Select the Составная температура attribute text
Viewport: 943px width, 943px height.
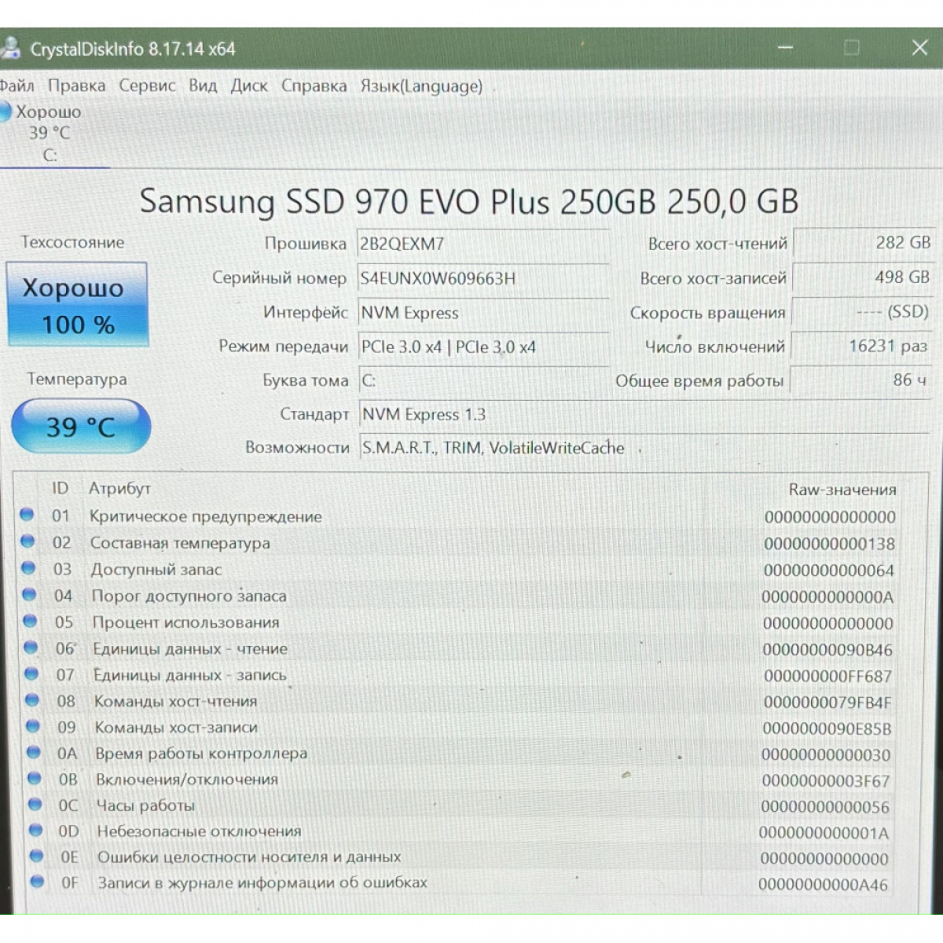pyautogui.click(x=180, y=543)
